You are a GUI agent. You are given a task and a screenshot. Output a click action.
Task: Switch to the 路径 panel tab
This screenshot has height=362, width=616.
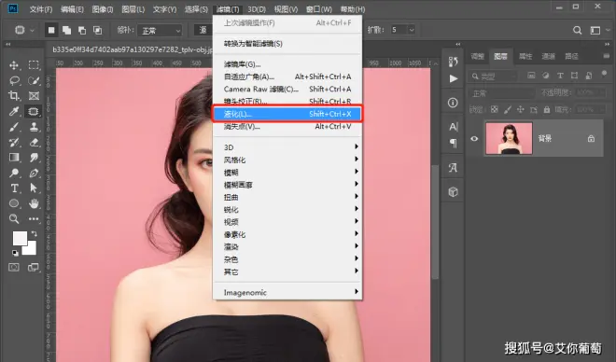pos(571,57)
